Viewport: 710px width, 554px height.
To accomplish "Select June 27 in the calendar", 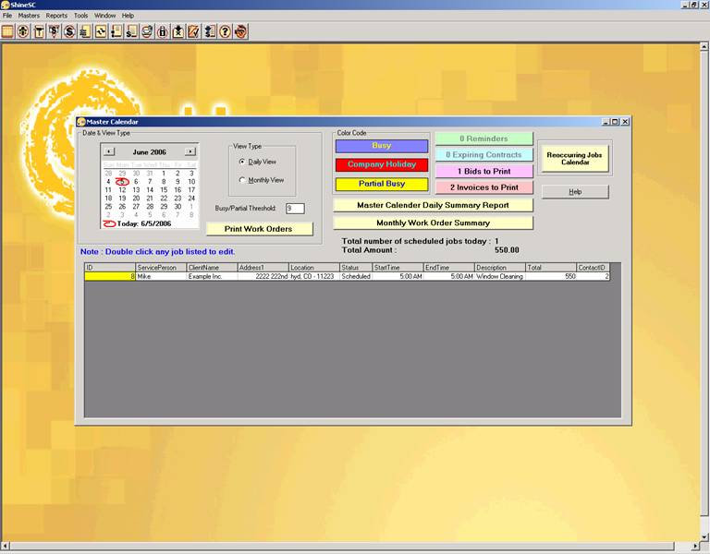I will coord(136,206).
